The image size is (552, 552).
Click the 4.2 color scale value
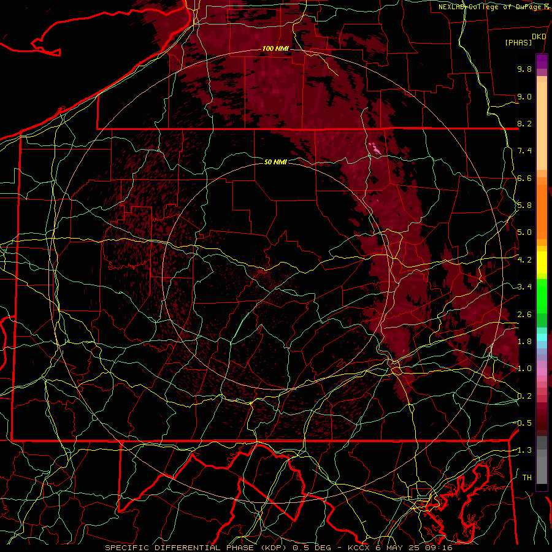point(524,260)
